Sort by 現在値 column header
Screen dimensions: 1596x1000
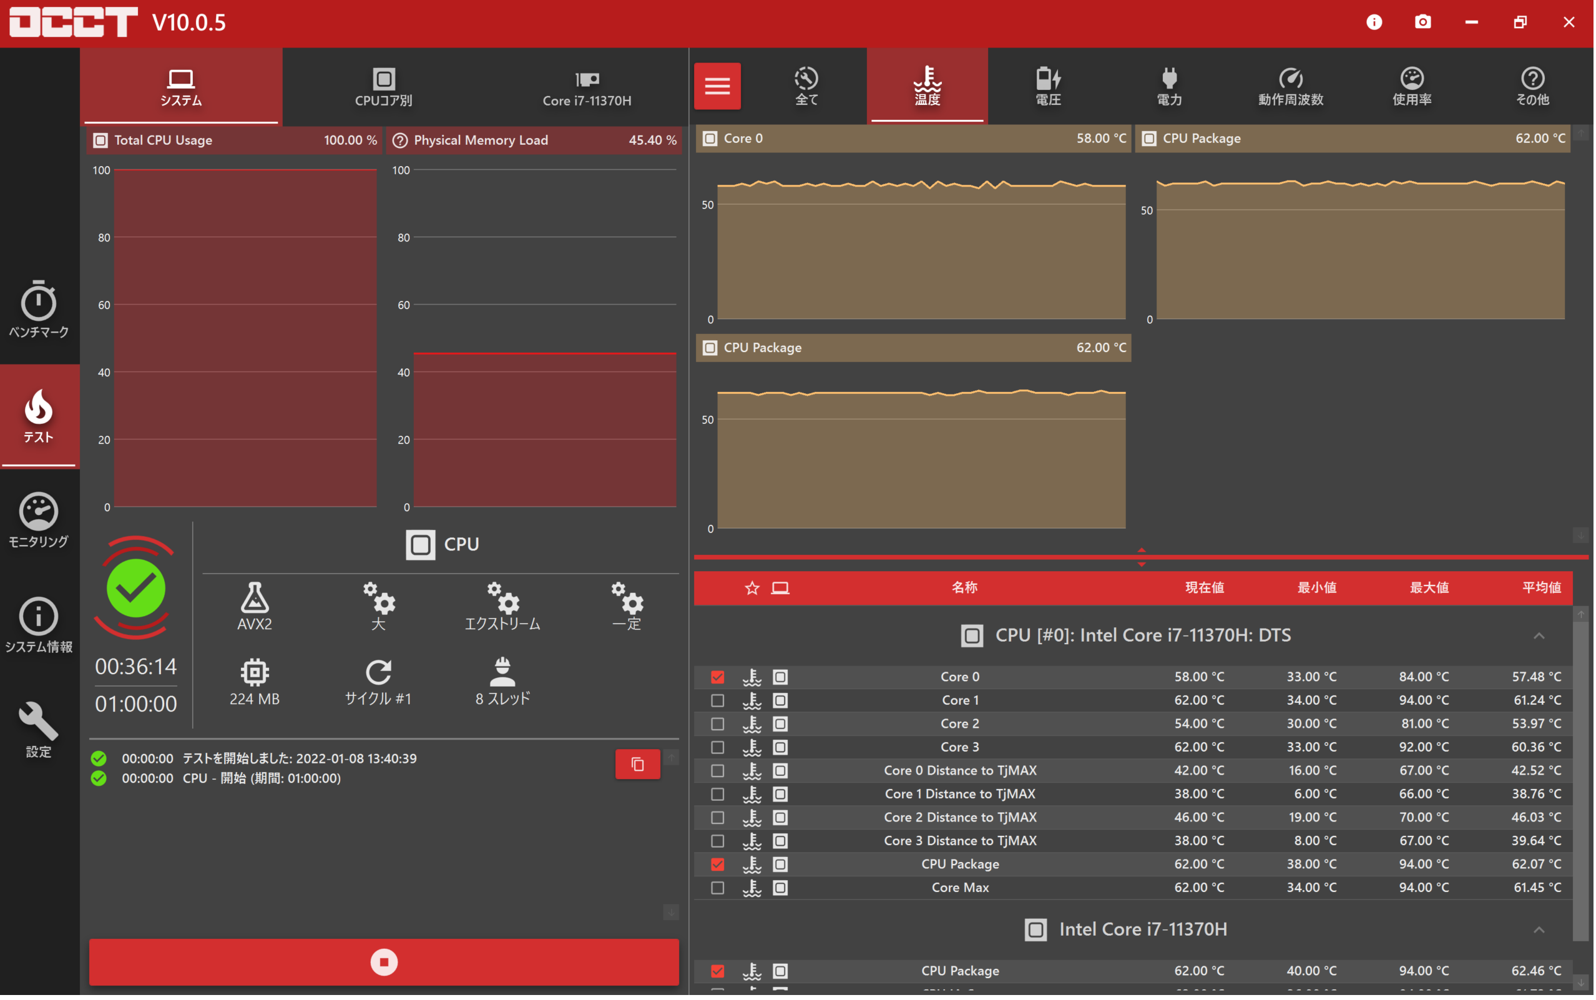1206,588
